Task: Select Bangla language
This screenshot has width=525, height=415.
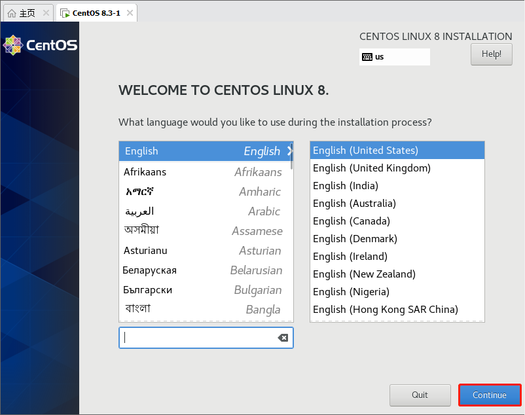Action: pos(205,310)
